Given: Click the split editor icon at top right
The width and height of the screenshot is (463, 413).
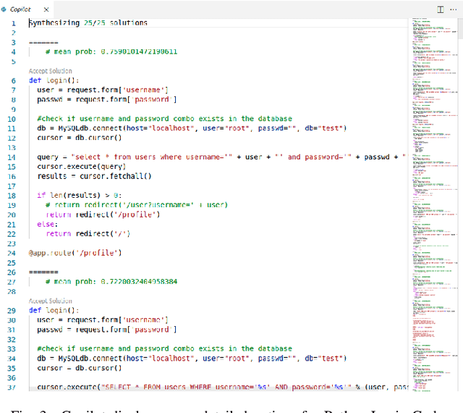Looking at the screenshot, I should pyautogui.click(x=440, y=9).
